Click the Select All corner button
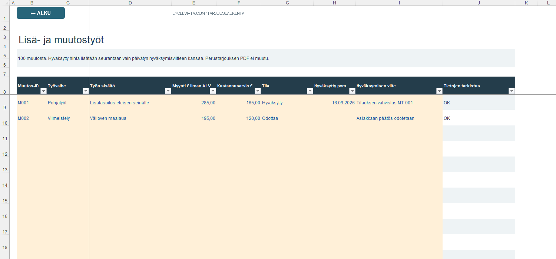The height and width of the screenshot is (259, 556). click(x=5, y=3)
